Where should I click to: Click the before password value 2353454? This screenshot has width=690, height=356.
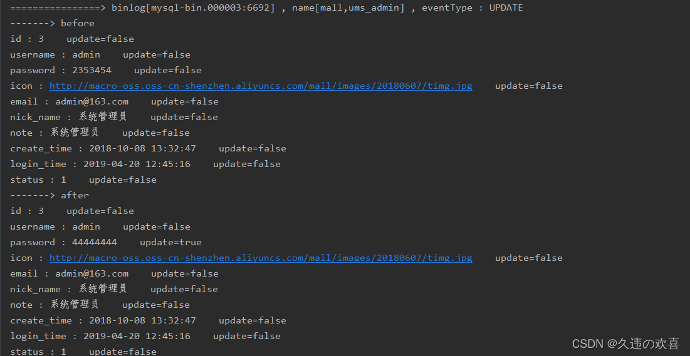click(92, 70)
